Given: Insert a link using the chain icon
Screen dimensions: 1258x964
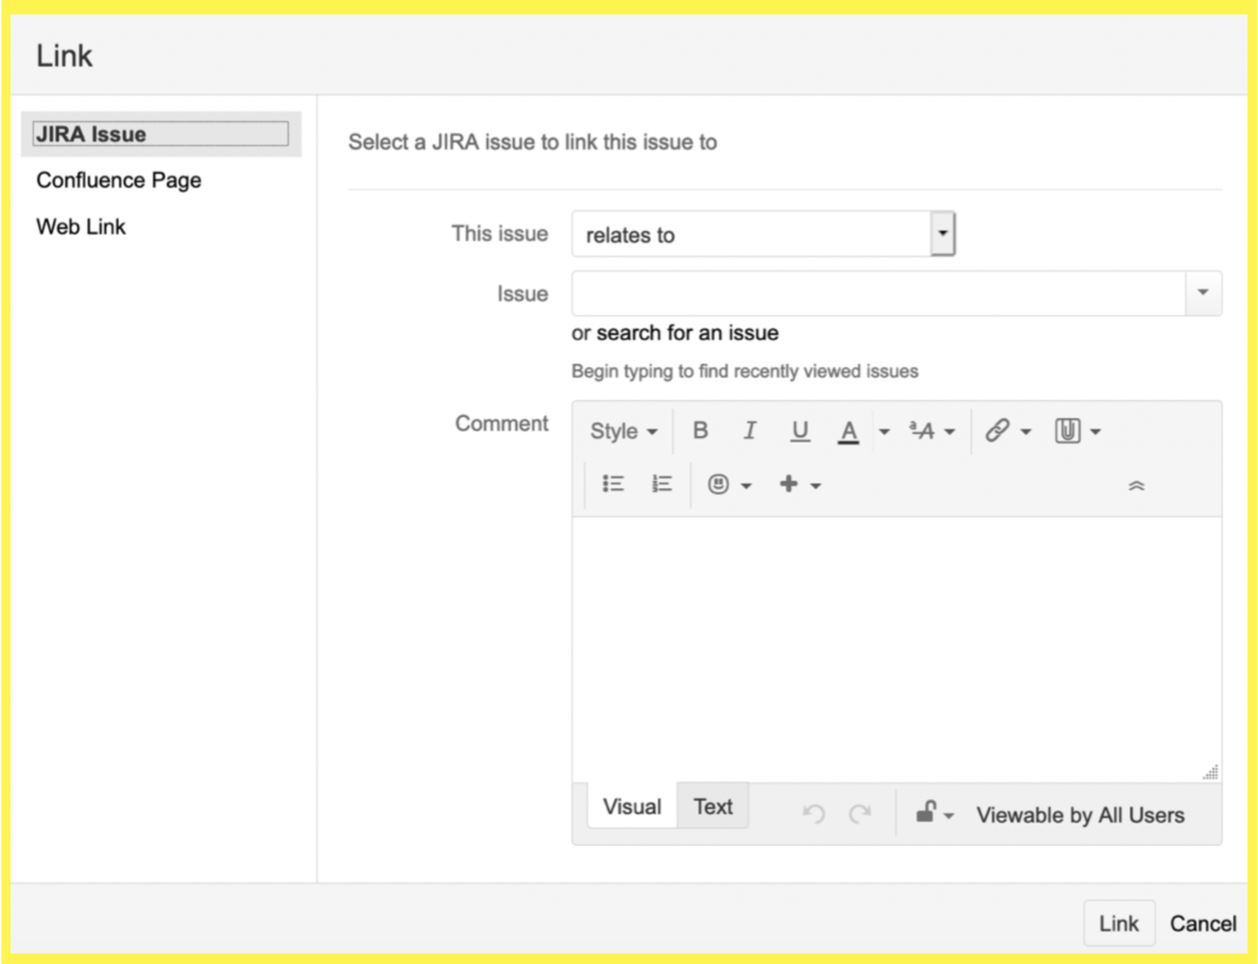Looking at the screenshot, I should point(997,431).
